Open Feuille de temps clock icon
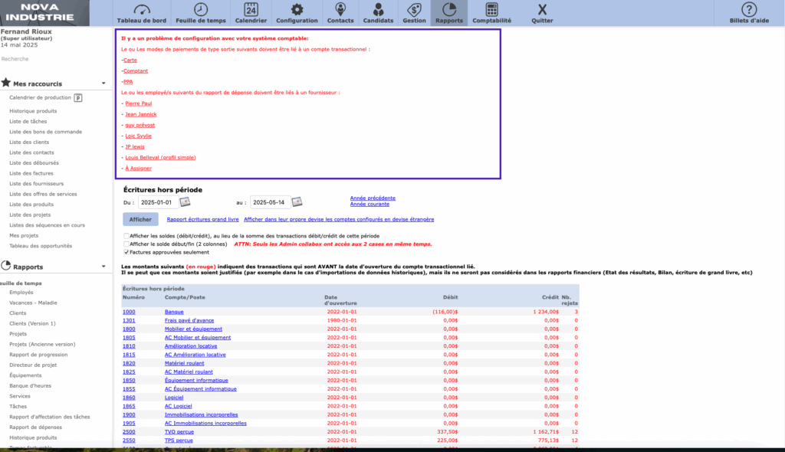The width and height of the screenshot is (785, 452). click(x=200, y=10)
